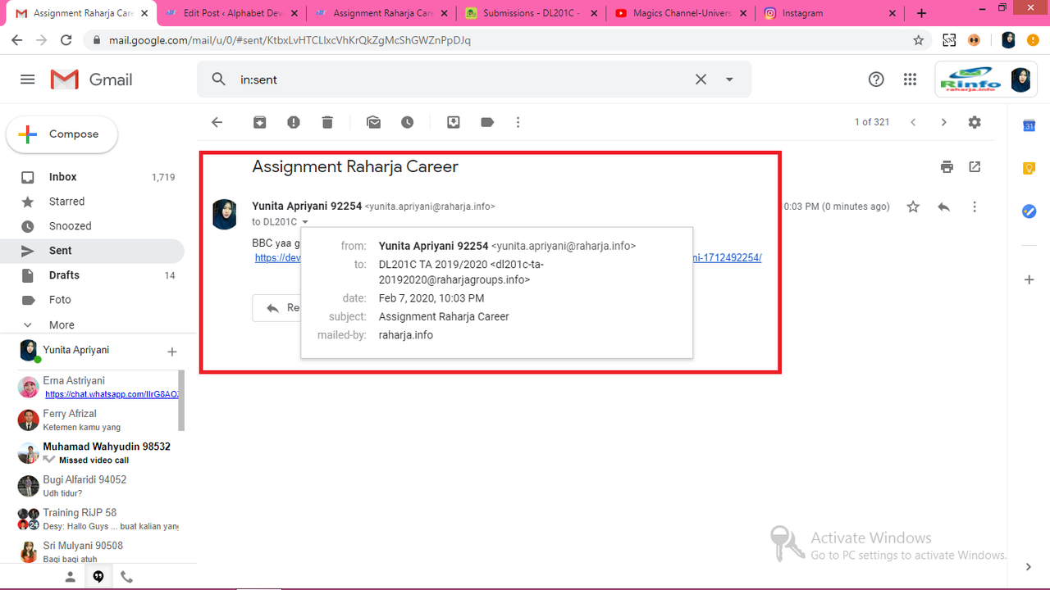Open the Gmail settings gear
The width and height of the screenshot is (1050, 590).
[x=975, y=122]
